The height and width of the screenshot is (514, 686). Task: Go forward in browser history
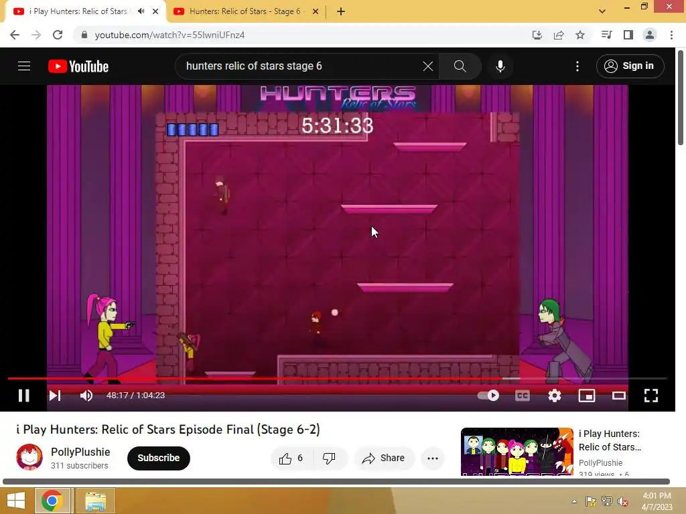coord(36,35)
